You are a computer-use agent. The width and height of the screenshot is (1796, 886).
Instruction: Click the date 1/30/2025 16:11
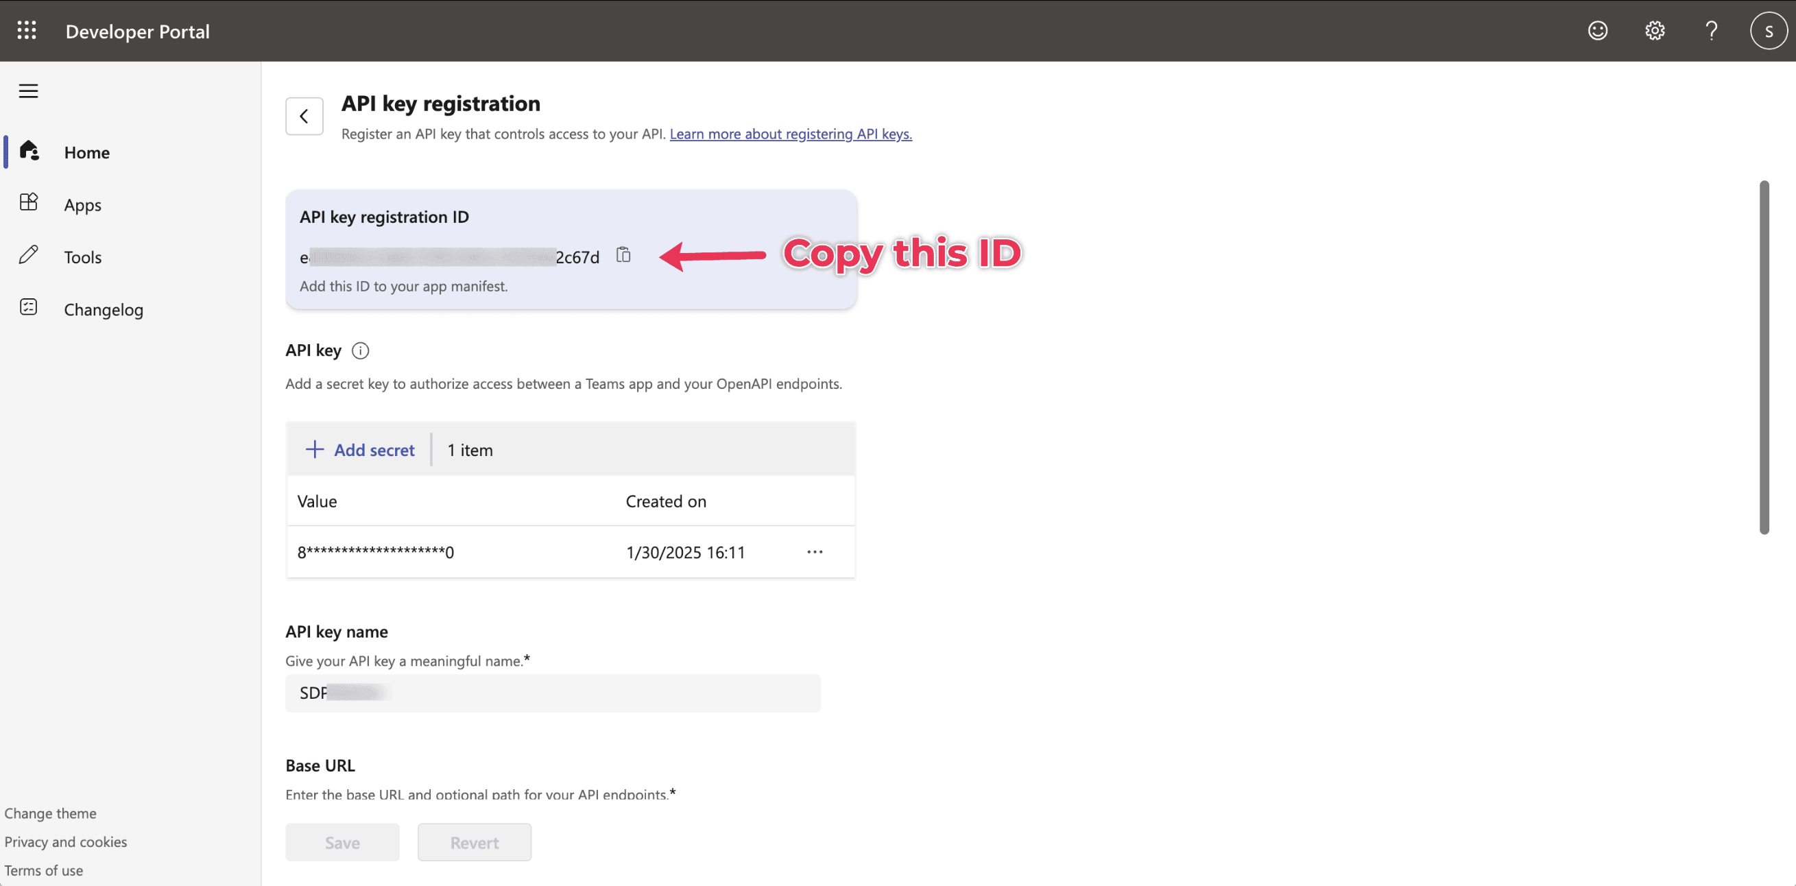tap(685, 553)
